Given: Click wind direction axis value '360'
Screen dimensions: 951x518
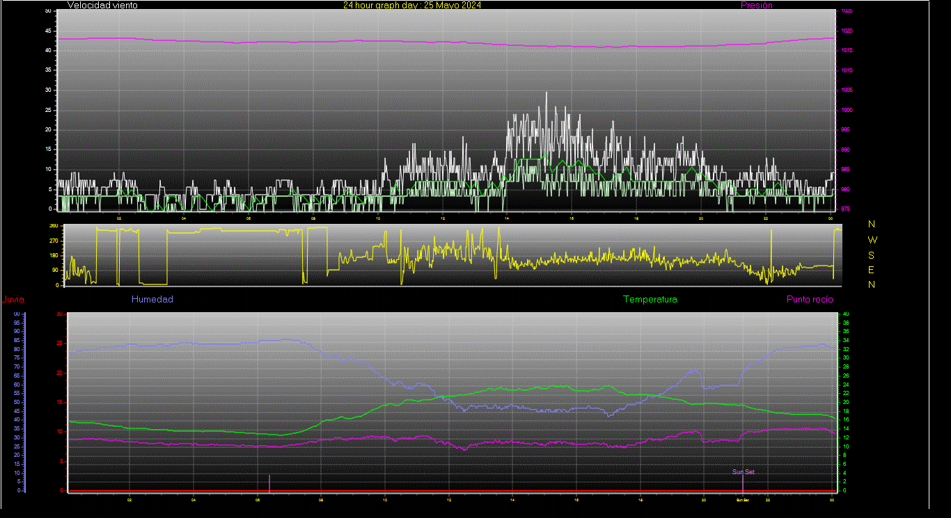Looking at the screenshot, I should pos(53,226).
